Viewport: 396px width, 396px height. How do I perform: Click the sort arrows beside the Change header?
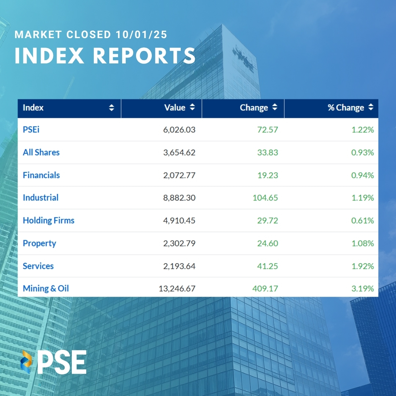[275, 107]
